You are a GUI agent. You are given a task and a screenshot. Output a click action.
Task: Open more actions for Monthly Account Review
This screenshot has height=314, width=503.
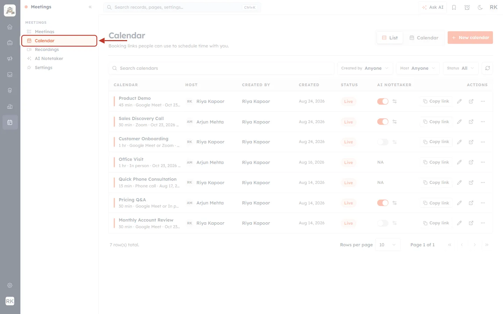(x=483, y=223)
